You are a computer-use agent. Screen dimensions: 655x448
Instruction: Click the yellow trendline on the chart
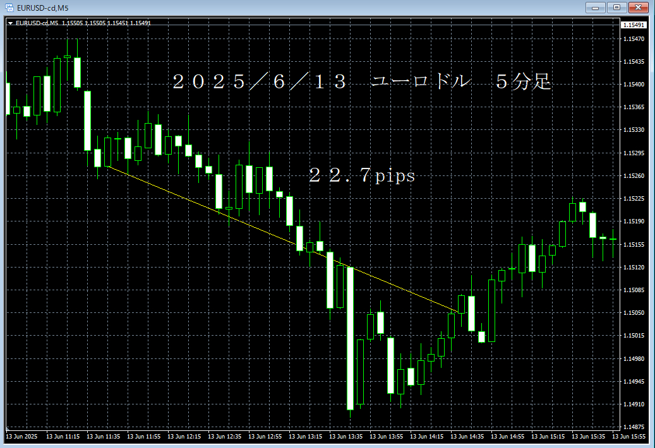pyautogui.click(x=284, y=239)
